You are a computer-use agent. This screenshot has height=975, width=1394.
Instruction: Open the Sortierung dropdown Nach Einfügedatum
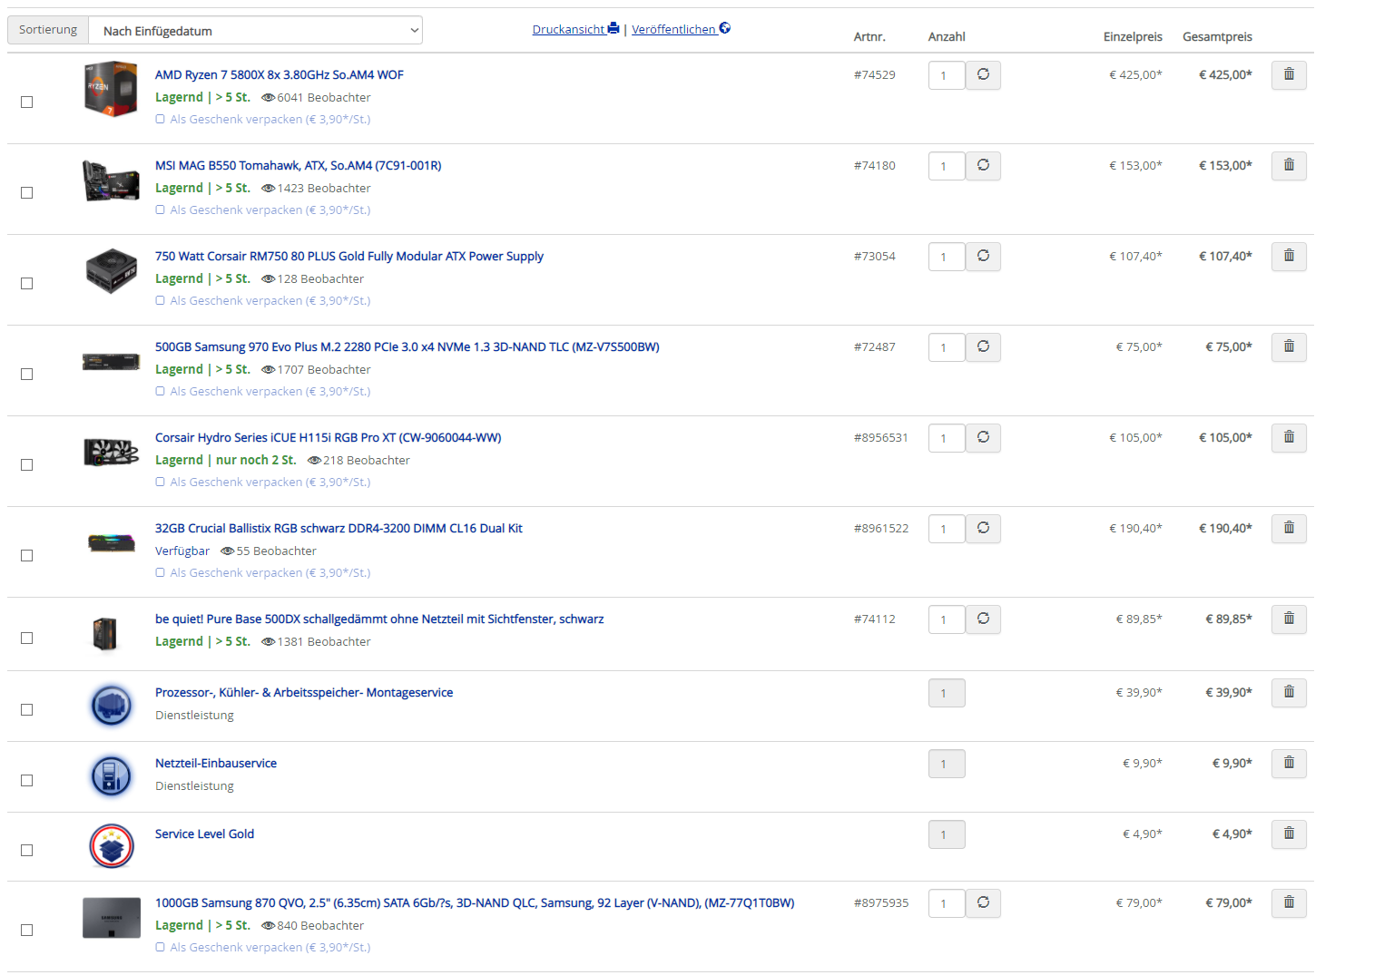[x=256, y=31]
